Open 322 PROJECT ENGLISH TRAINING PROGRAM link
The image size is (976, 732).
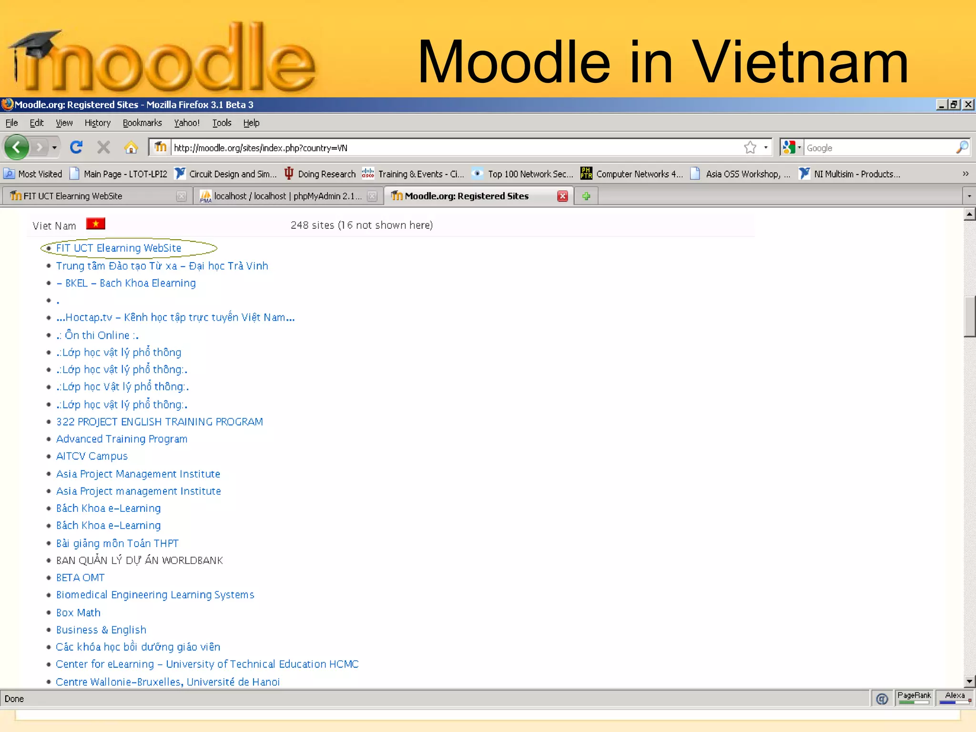tap(159, 422)
